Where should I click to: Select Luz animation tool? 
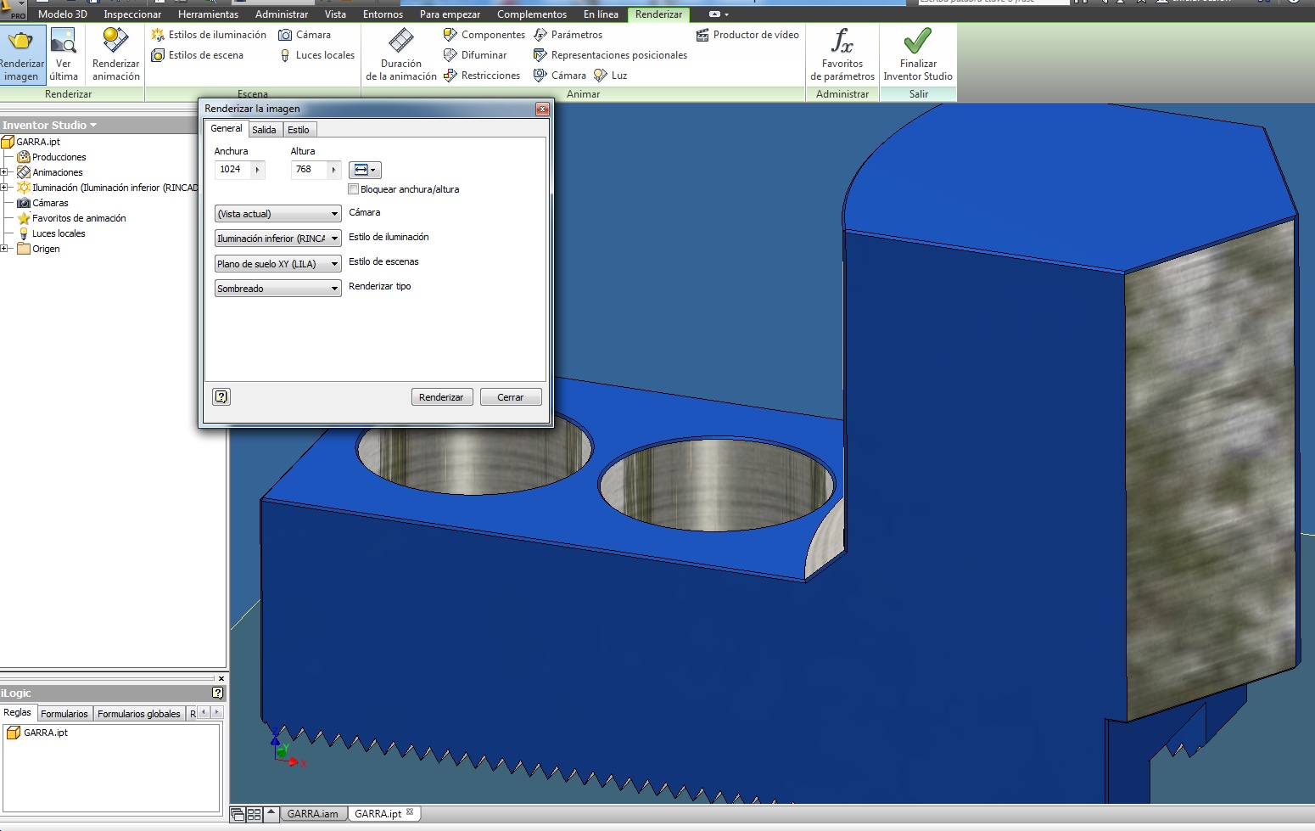click(x=611, y=76)
